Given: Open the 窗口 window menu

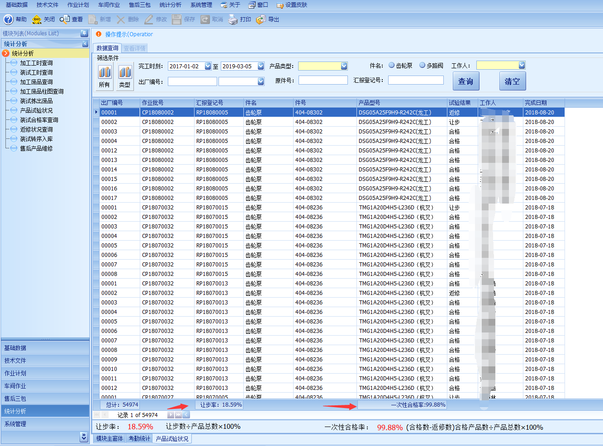Looking at the screenshot, I should tap(258, 5).
